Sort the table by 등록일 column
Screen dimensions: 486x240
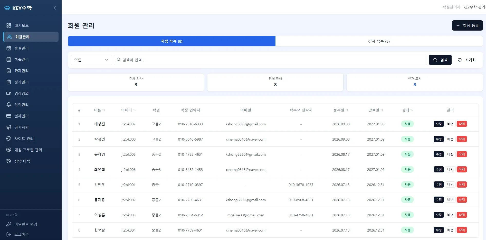[341, 110]
